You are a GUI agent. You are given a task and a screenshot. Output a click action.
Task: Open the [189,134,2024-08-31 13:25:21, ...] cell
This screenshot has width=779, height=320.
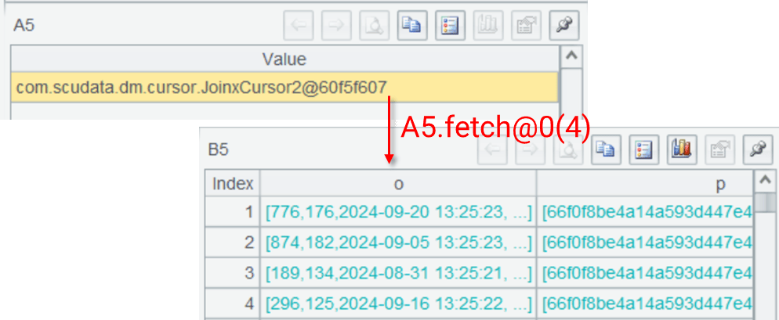(x=398, y=273)
